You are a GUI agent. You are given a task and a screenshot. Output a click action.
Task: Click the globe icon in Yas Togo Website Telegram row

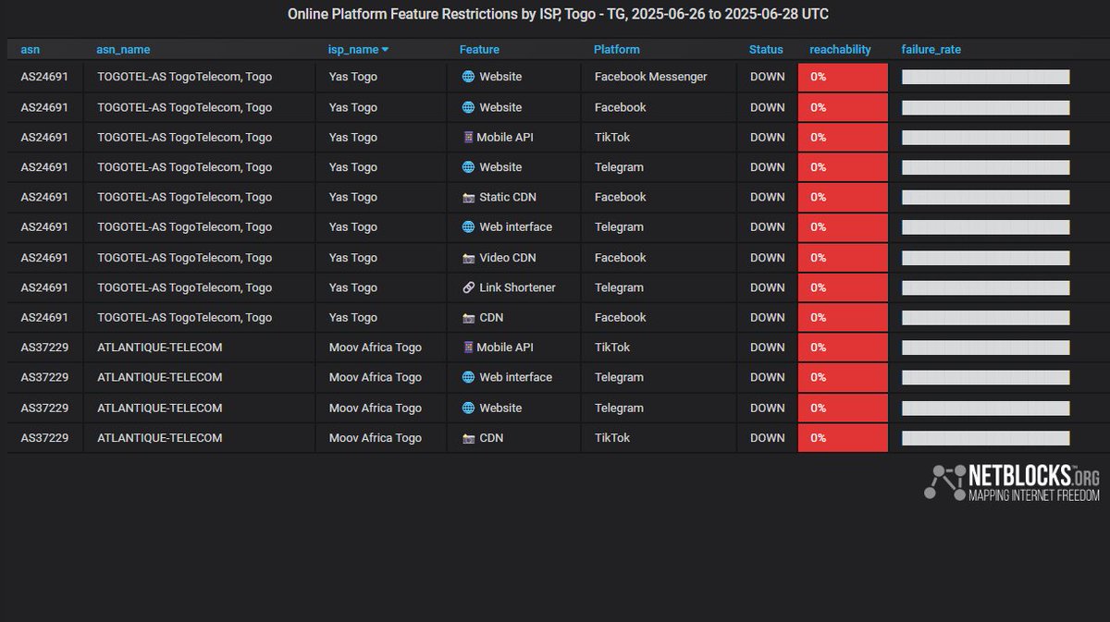pyautogui.click(x=468, y=167)
